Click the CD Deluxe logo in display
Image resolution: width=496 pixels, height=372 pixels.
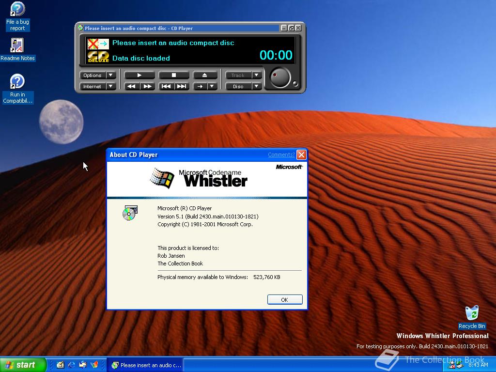tap(98, 57)
